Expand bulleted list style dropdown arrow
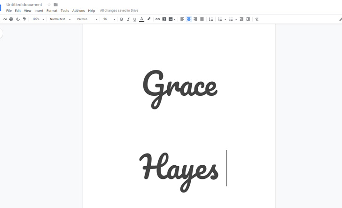342x208 pixels. (236, 19)
